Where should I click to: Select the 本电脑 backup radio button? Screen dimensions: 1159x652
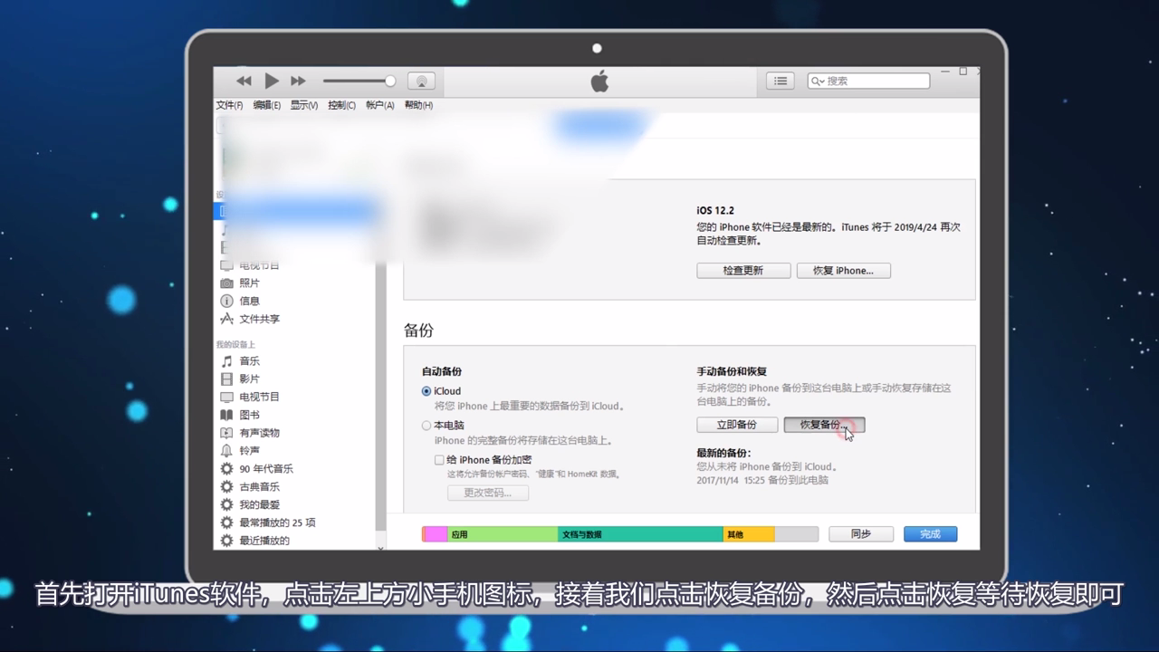426,425
